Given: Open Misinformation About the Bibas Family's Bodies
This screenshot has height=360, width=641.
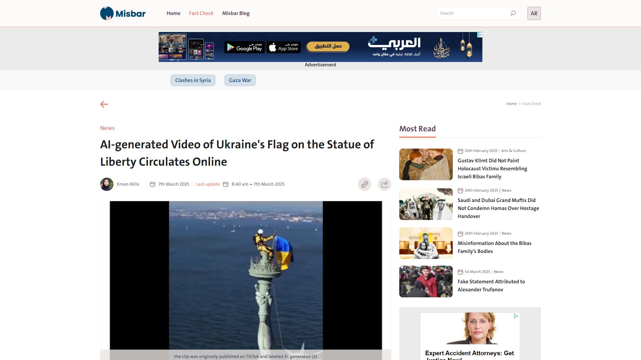Looking at the screenshot, I should pyautogui.click(x=494, y=247).
